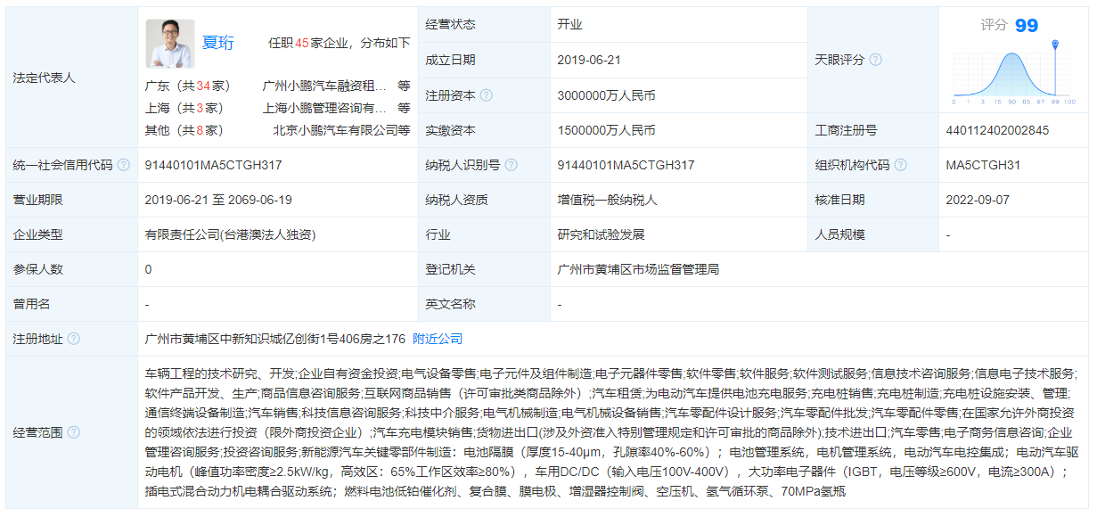Click 其他（共8家）entry
This screenshot has height=517, width=1097.
click(x=184, y=130)
